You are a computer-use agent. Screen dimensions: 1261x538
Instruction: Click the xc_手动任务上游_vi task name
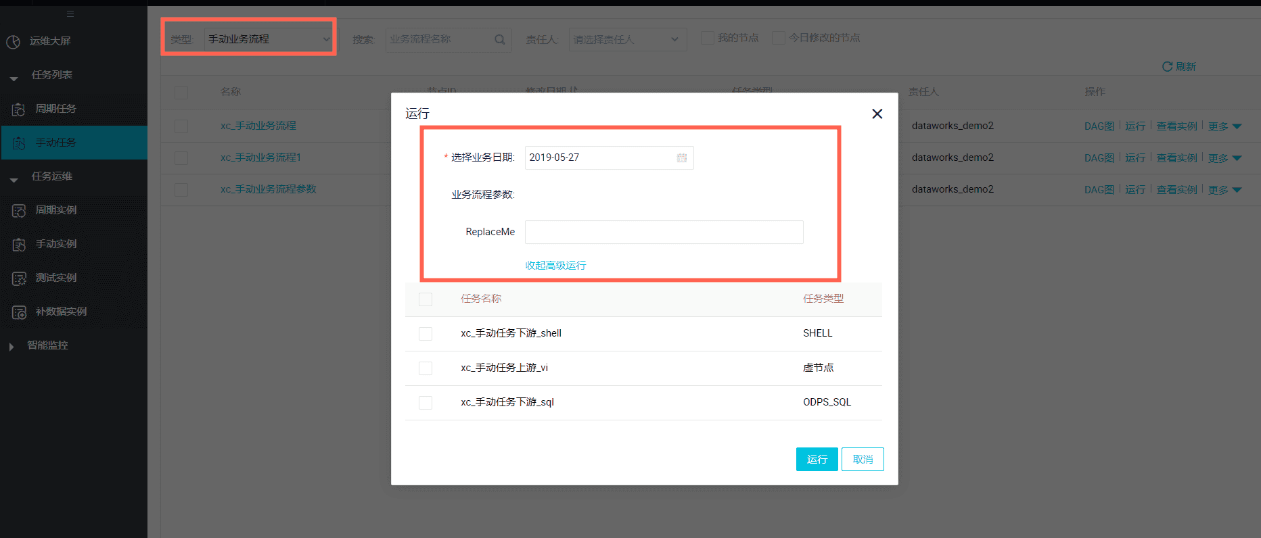tap(505, 368)
